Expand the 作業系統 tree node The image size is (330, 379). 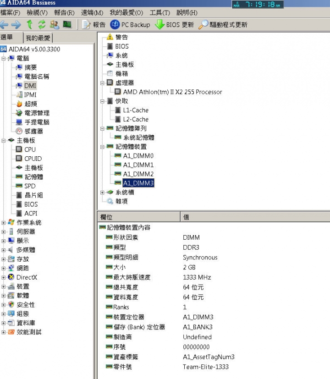[3, 223]
